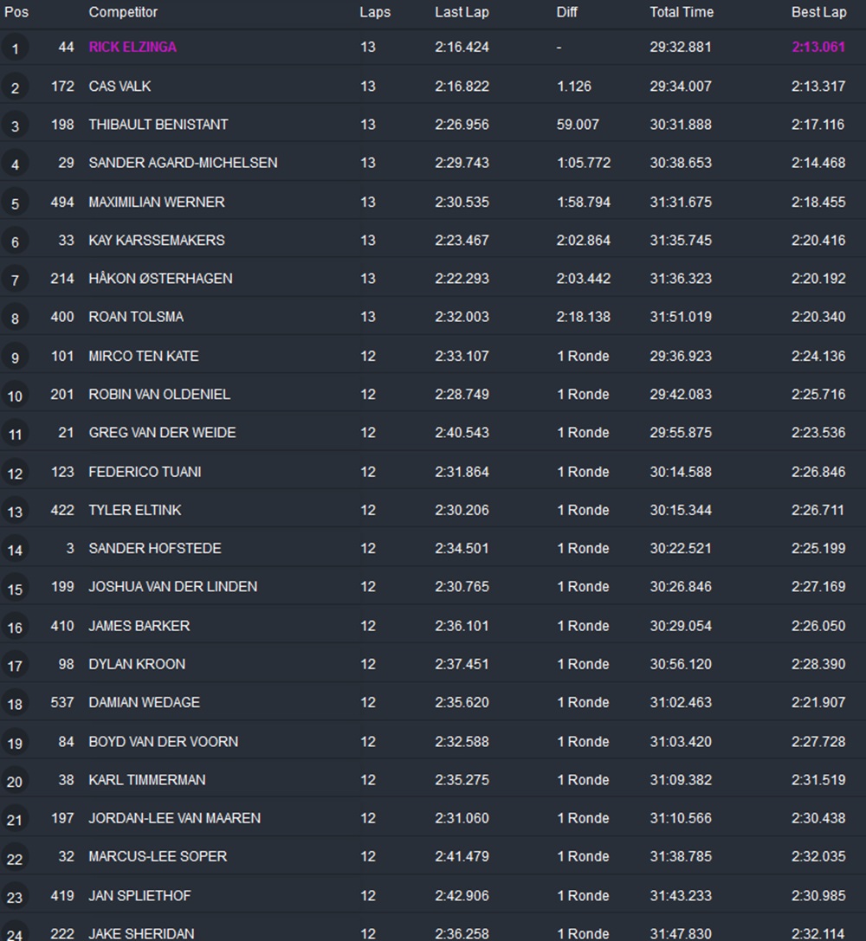Click the position 17 circle badge

pos(15,666)
